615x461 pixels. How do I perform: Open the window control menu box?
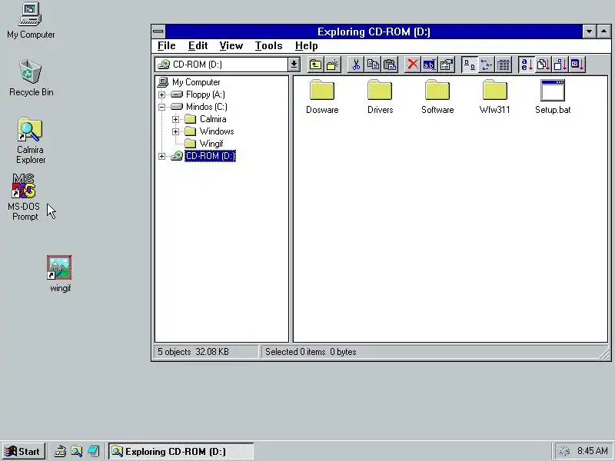158,32
